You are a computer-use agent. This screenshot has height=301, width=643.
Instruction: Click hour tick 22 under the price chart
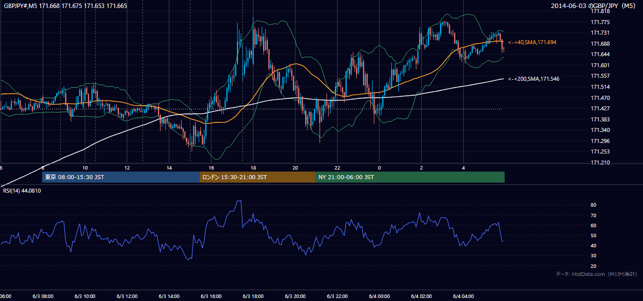pyautogui.click(x=337, y=168)
